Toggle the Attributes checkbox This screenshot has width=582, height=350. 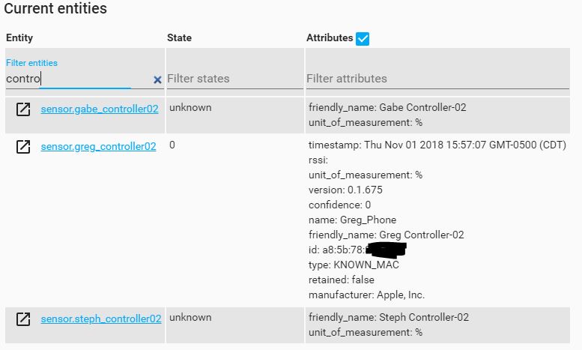[x=363, y=38]
